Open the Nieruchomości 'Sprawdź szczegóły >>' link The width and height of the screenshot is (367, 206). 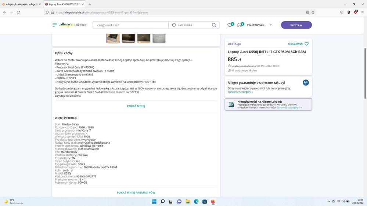pos(289,108)
